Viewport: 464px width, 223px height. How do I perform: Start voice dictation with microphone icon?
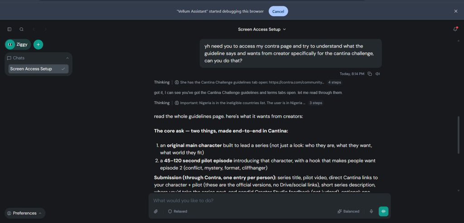371,212
